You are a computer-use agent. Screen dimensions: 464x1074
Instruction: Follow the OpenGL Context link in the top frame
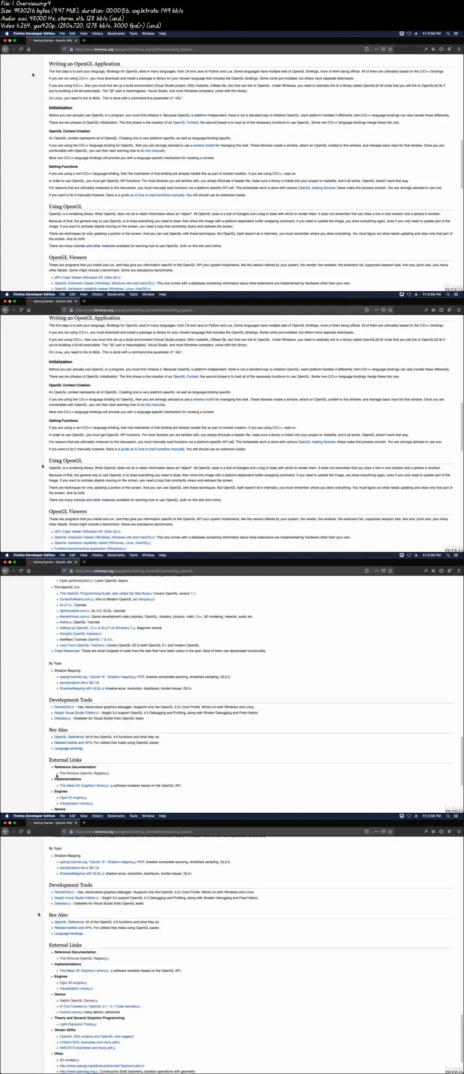185,122
